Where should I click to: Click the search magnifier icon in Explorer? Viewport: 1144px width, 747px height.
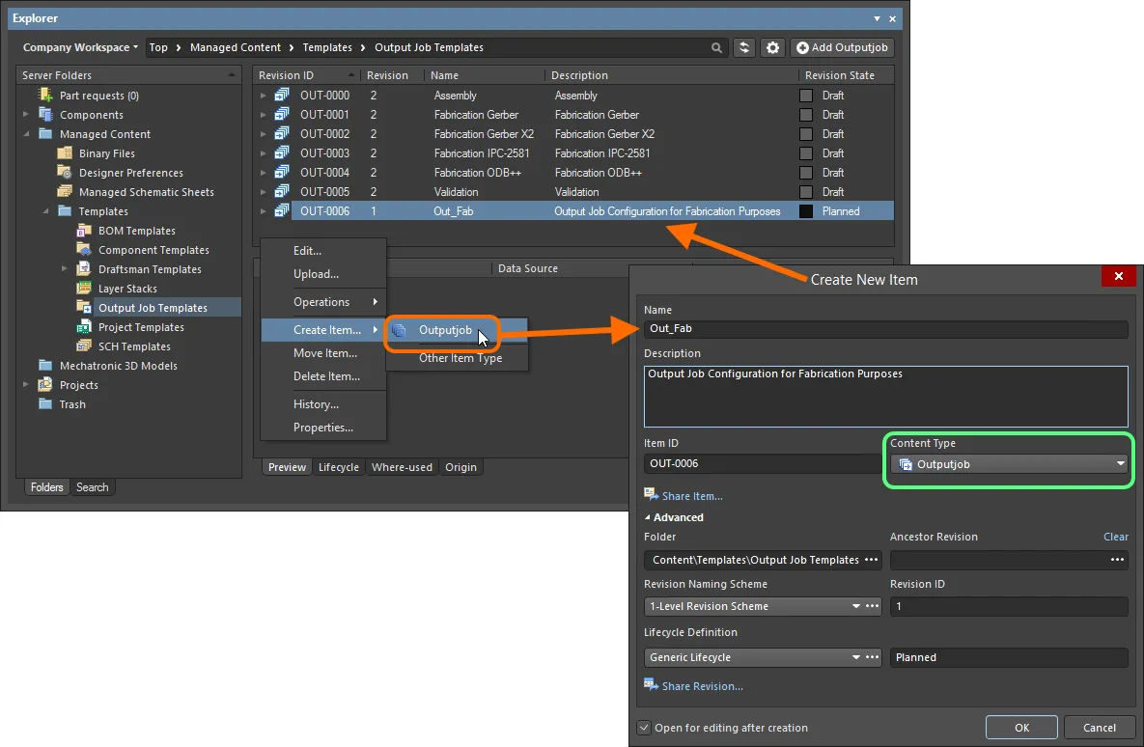coord(716,47)
